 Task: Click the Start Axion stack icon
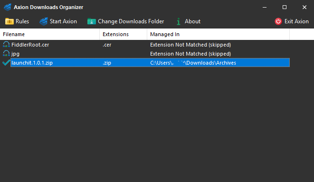point(43,21)
